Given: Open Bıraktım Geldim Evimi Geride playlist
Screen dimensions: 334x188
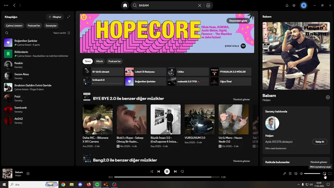Looking at the screenshot, I should click(x=38, y=87).
